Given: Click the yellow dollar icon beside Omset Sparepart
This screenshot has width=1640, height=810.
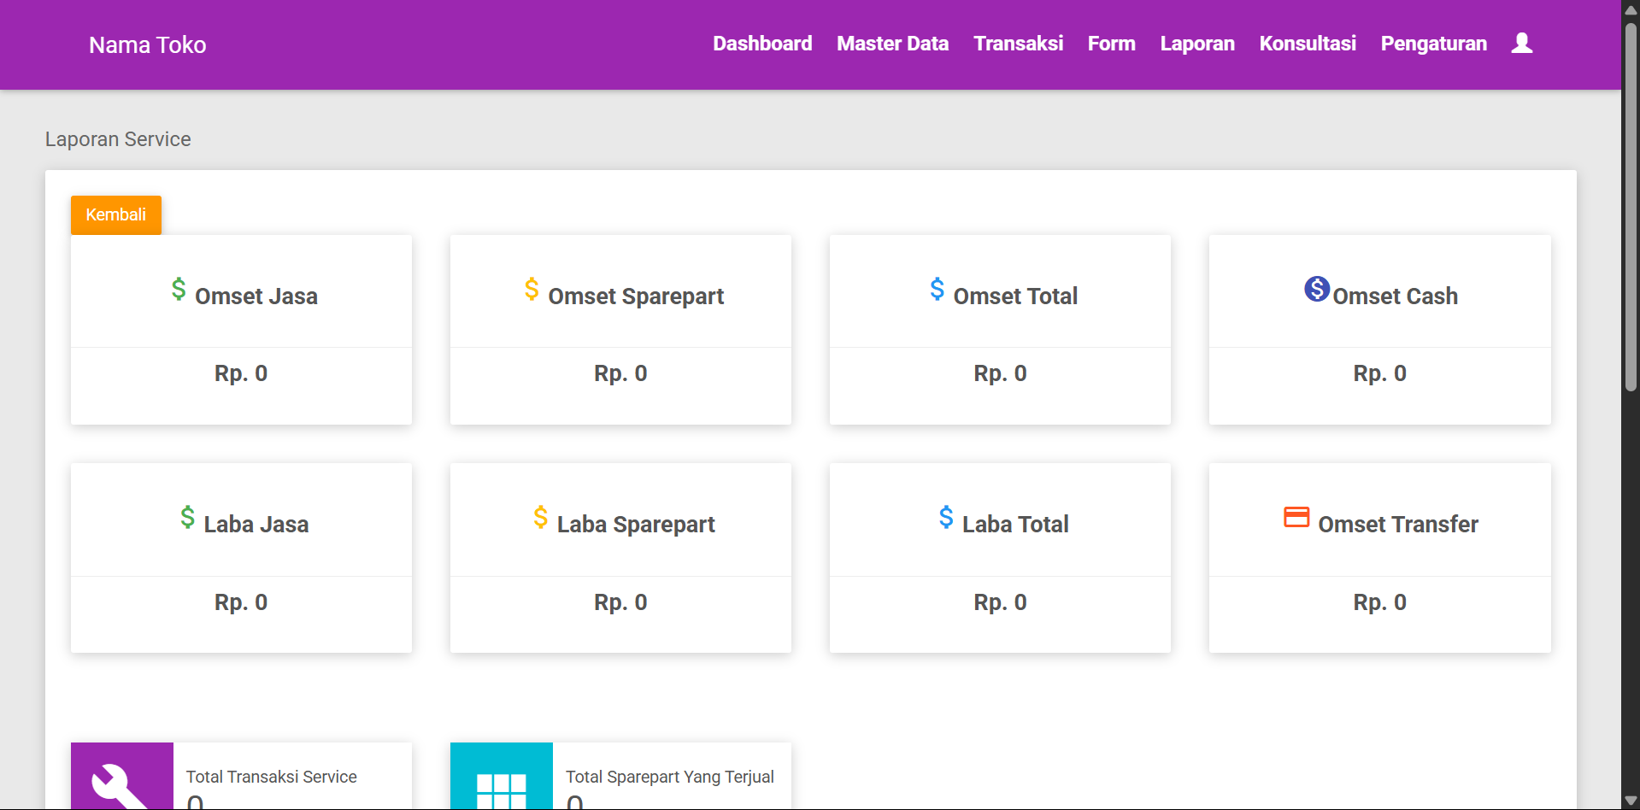Looking at the screenshot, I should pos(532,290).
